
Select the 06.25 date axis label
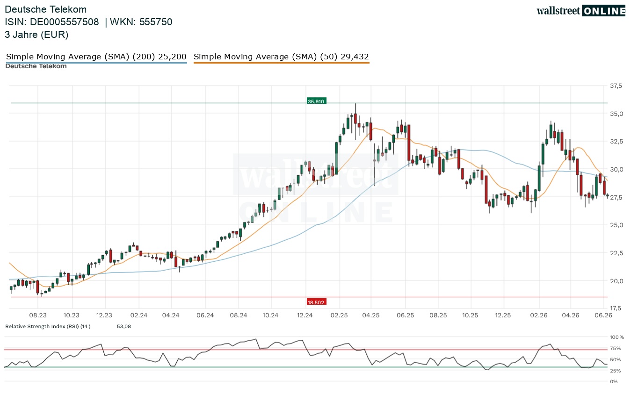406,315
